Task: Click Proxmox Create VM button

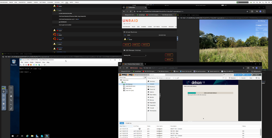Action: click(x=238, y=75)
